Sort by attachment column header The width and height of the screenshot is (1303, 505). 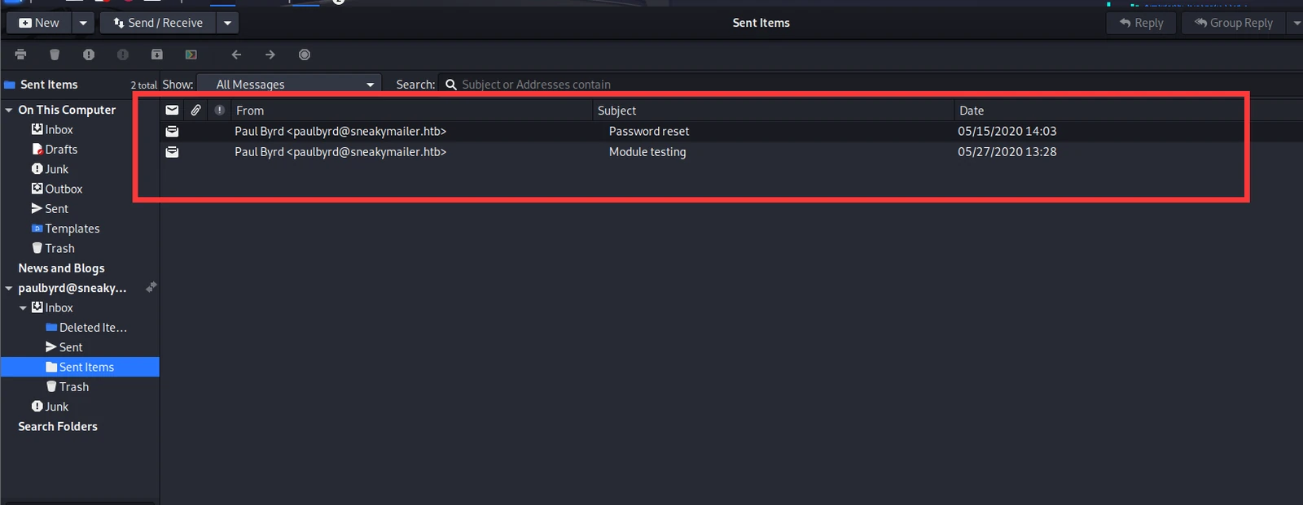point(196,110)
